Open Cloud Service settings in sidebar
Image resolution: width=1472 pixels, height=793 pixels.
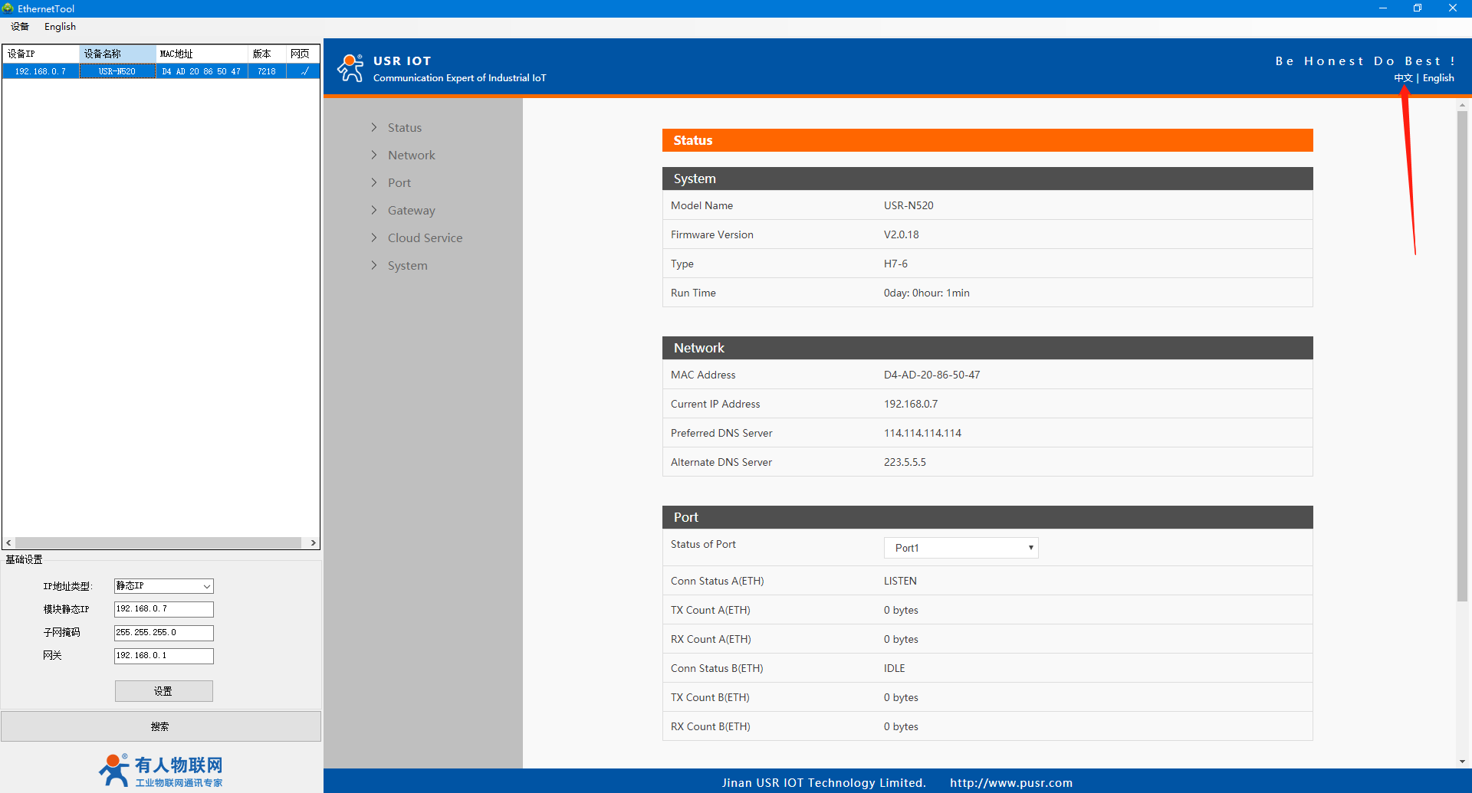[425, 238]
